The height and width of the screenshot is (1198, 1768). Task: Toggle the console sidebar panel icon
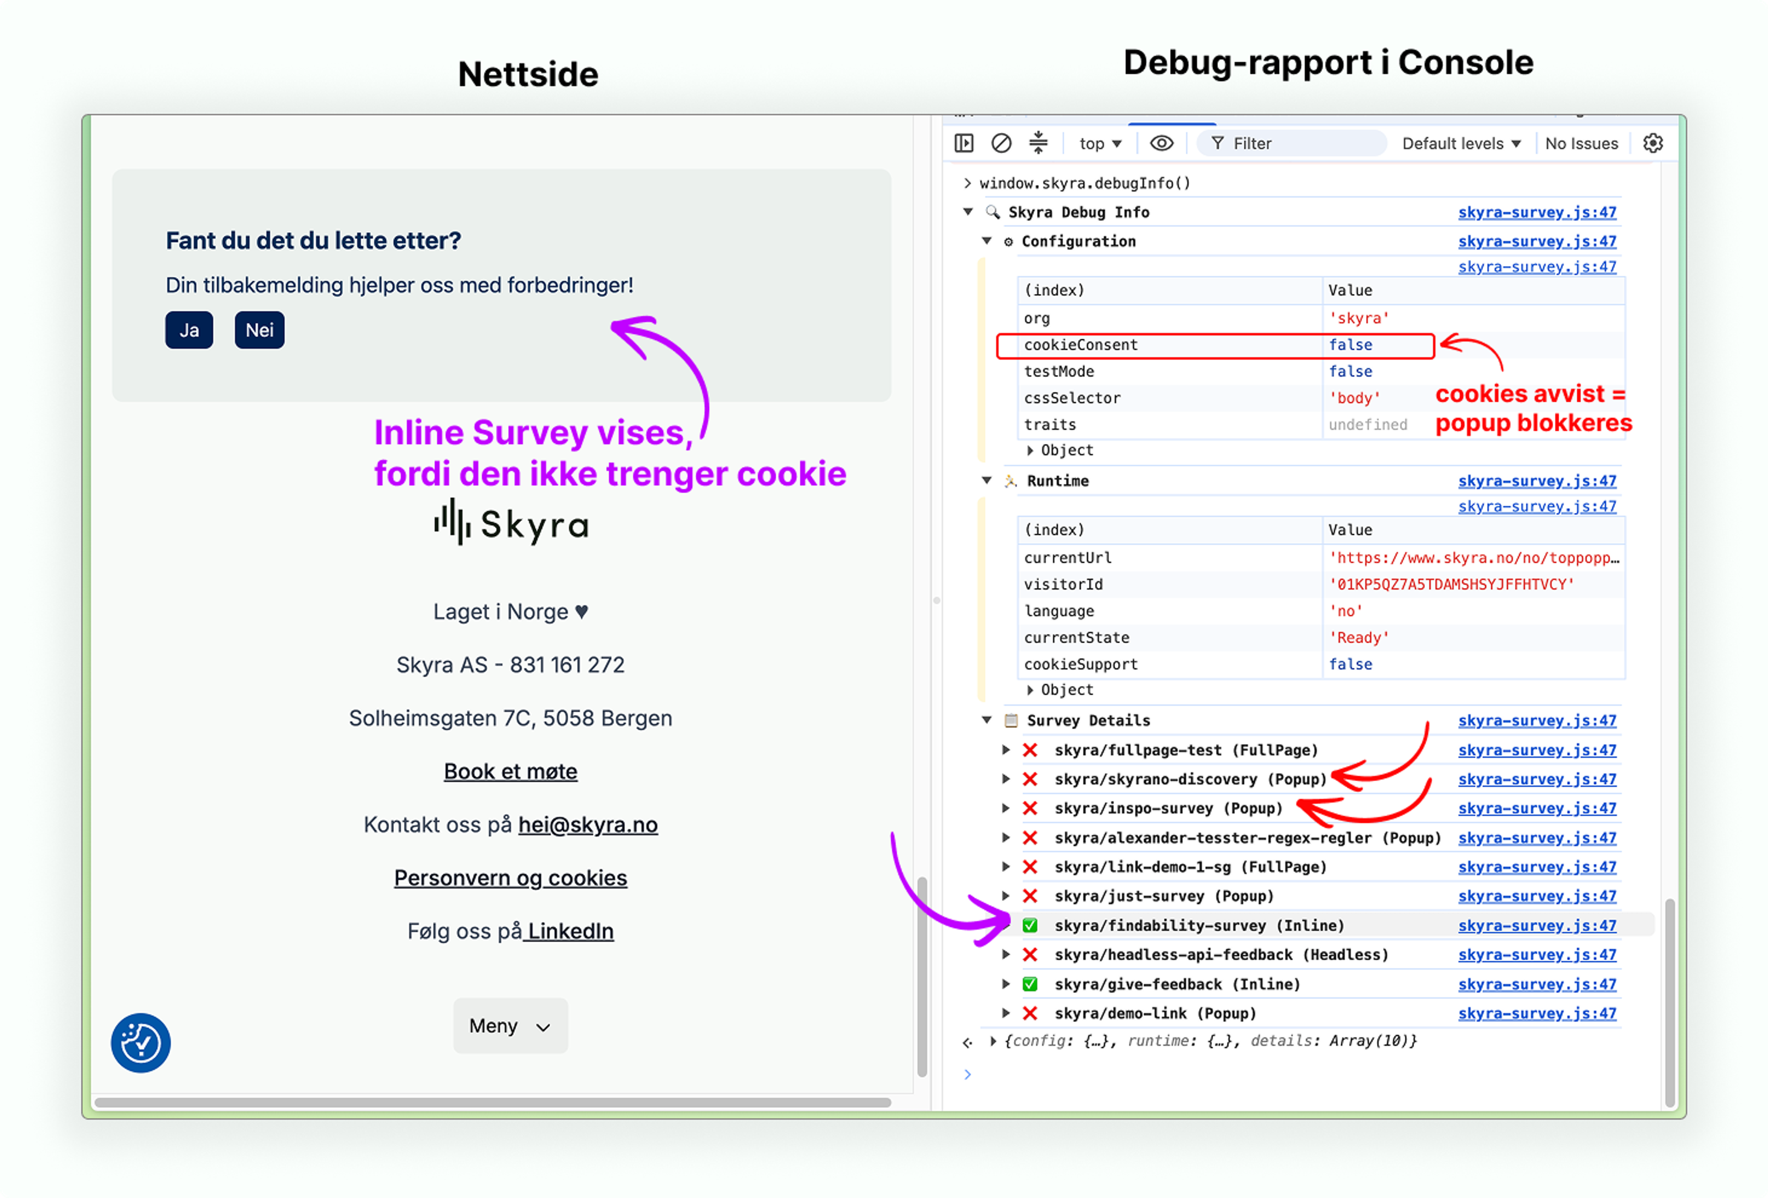tap(964, 143)
